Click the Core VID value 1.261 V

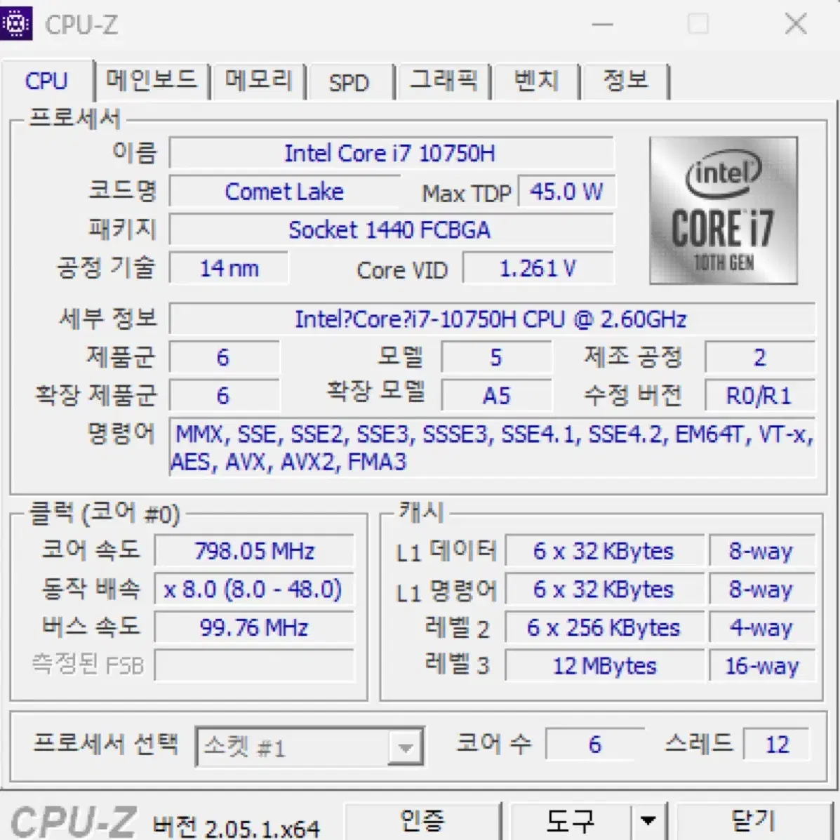pos(538,268)
